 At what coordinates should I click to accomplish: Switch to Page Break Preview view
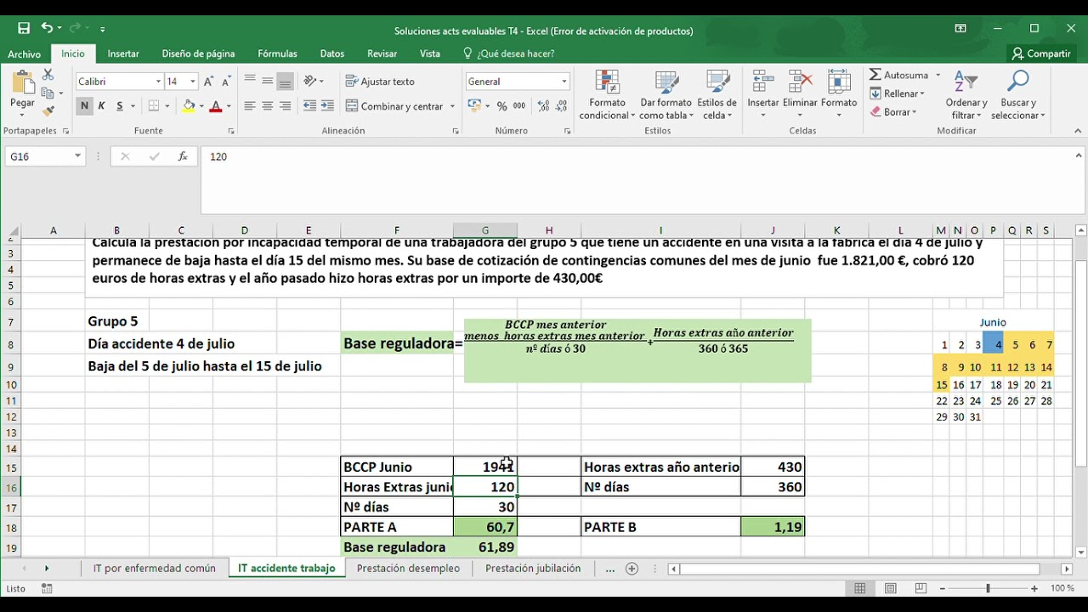[x=921, y=588]
